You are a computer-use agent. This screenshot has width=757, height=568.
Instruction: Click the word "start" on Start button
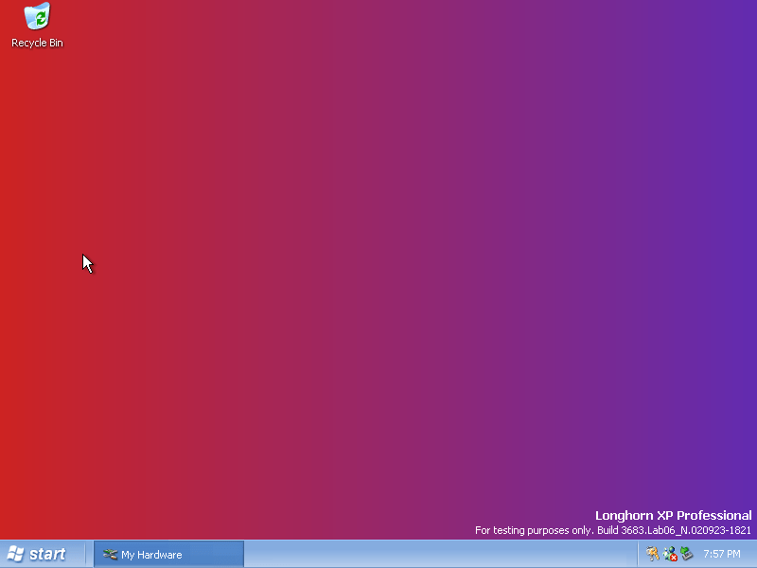point(47,555)
